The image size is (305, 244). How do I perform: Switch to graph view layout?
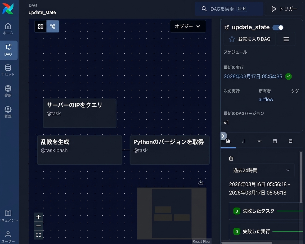coord(53,26)
